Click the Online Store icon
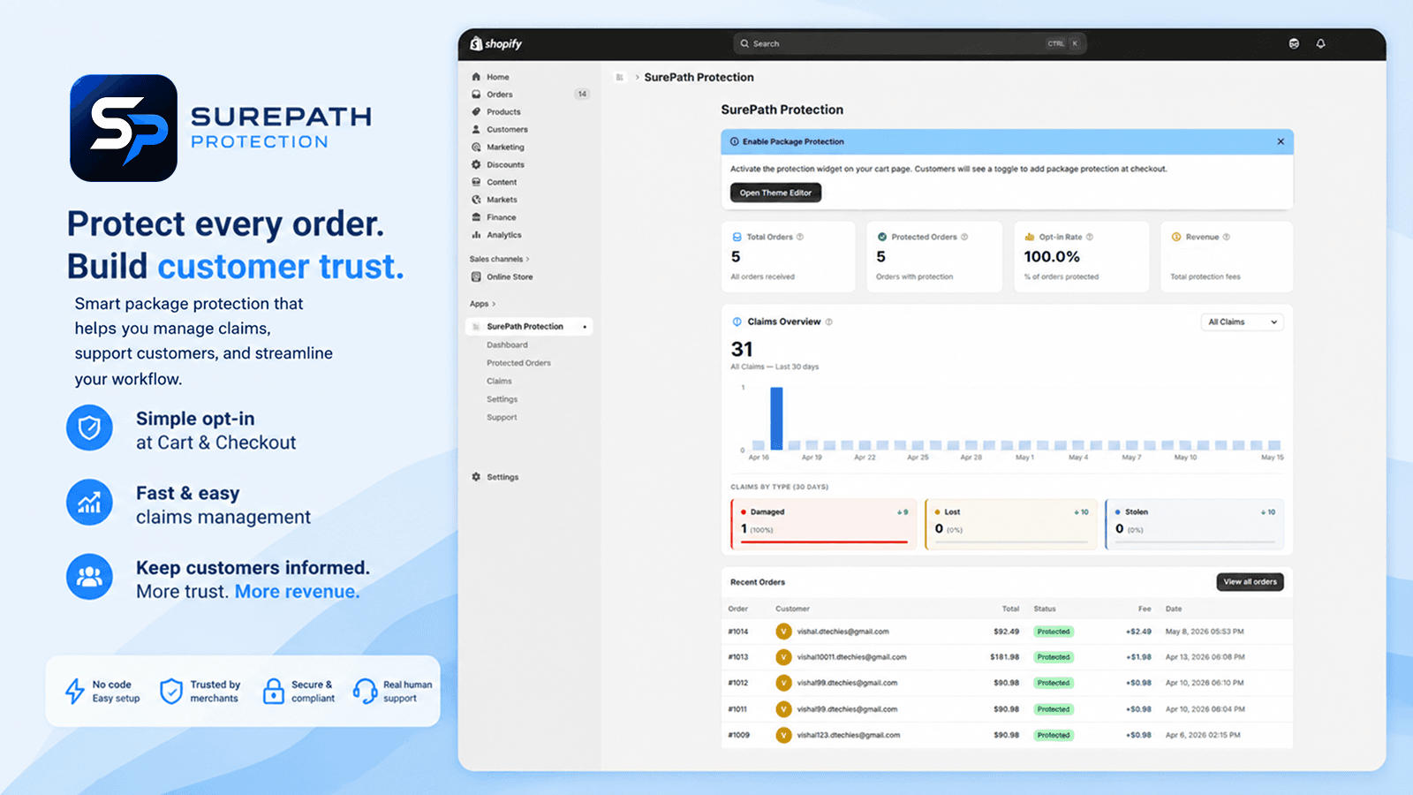 pos(476,277)
